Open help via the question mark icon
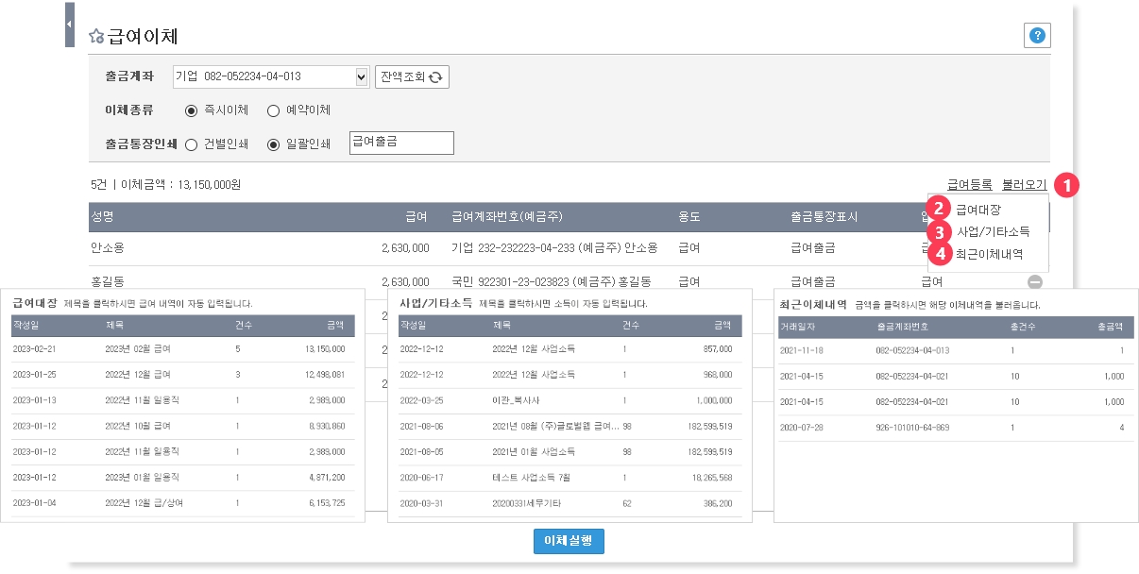Image resolution: width=1139 pixels, height=574 pixels. [x=1037, y=36]
